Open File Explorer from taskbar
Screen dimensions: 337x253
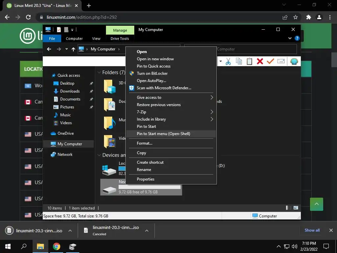pos(40,246)
